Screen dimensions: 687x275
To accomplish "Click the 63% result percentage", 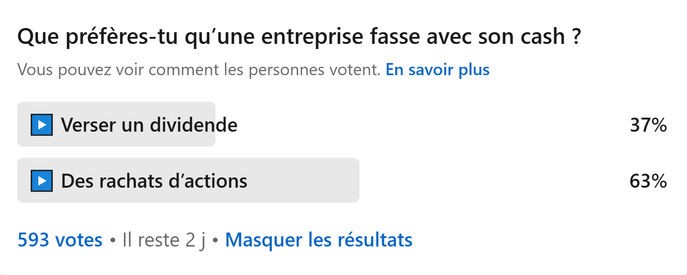I will coord(648,181).
